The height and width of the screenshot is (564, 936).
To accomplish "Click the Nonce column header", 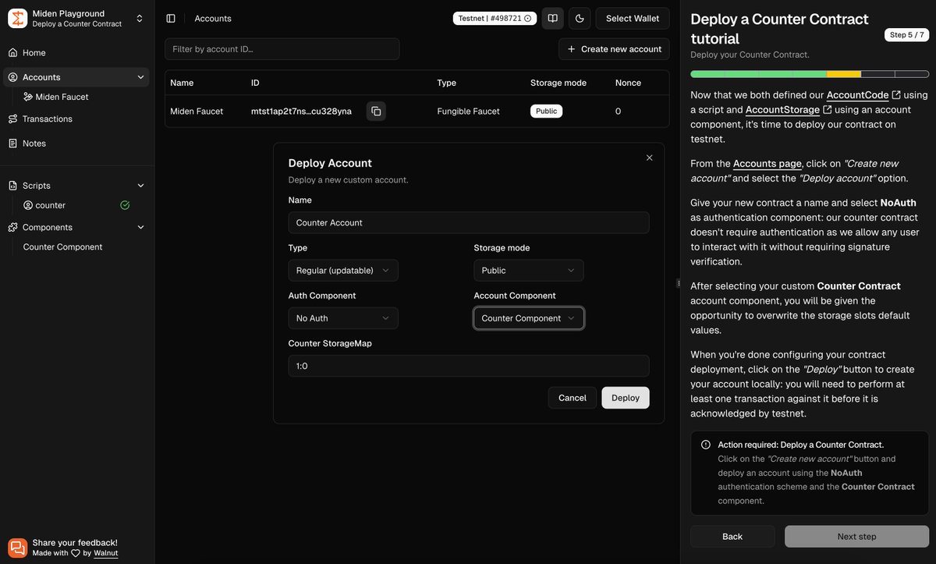I will 628,83.
